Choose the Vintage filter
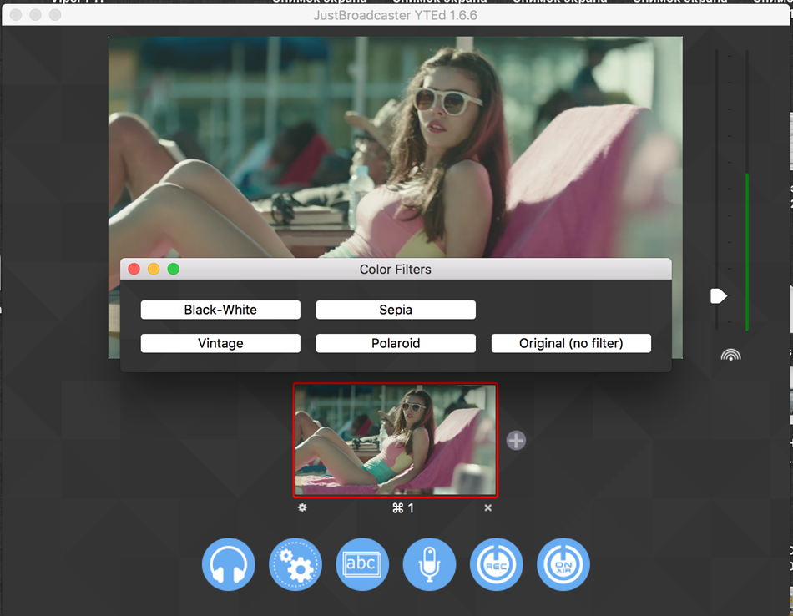 [220, 343]
